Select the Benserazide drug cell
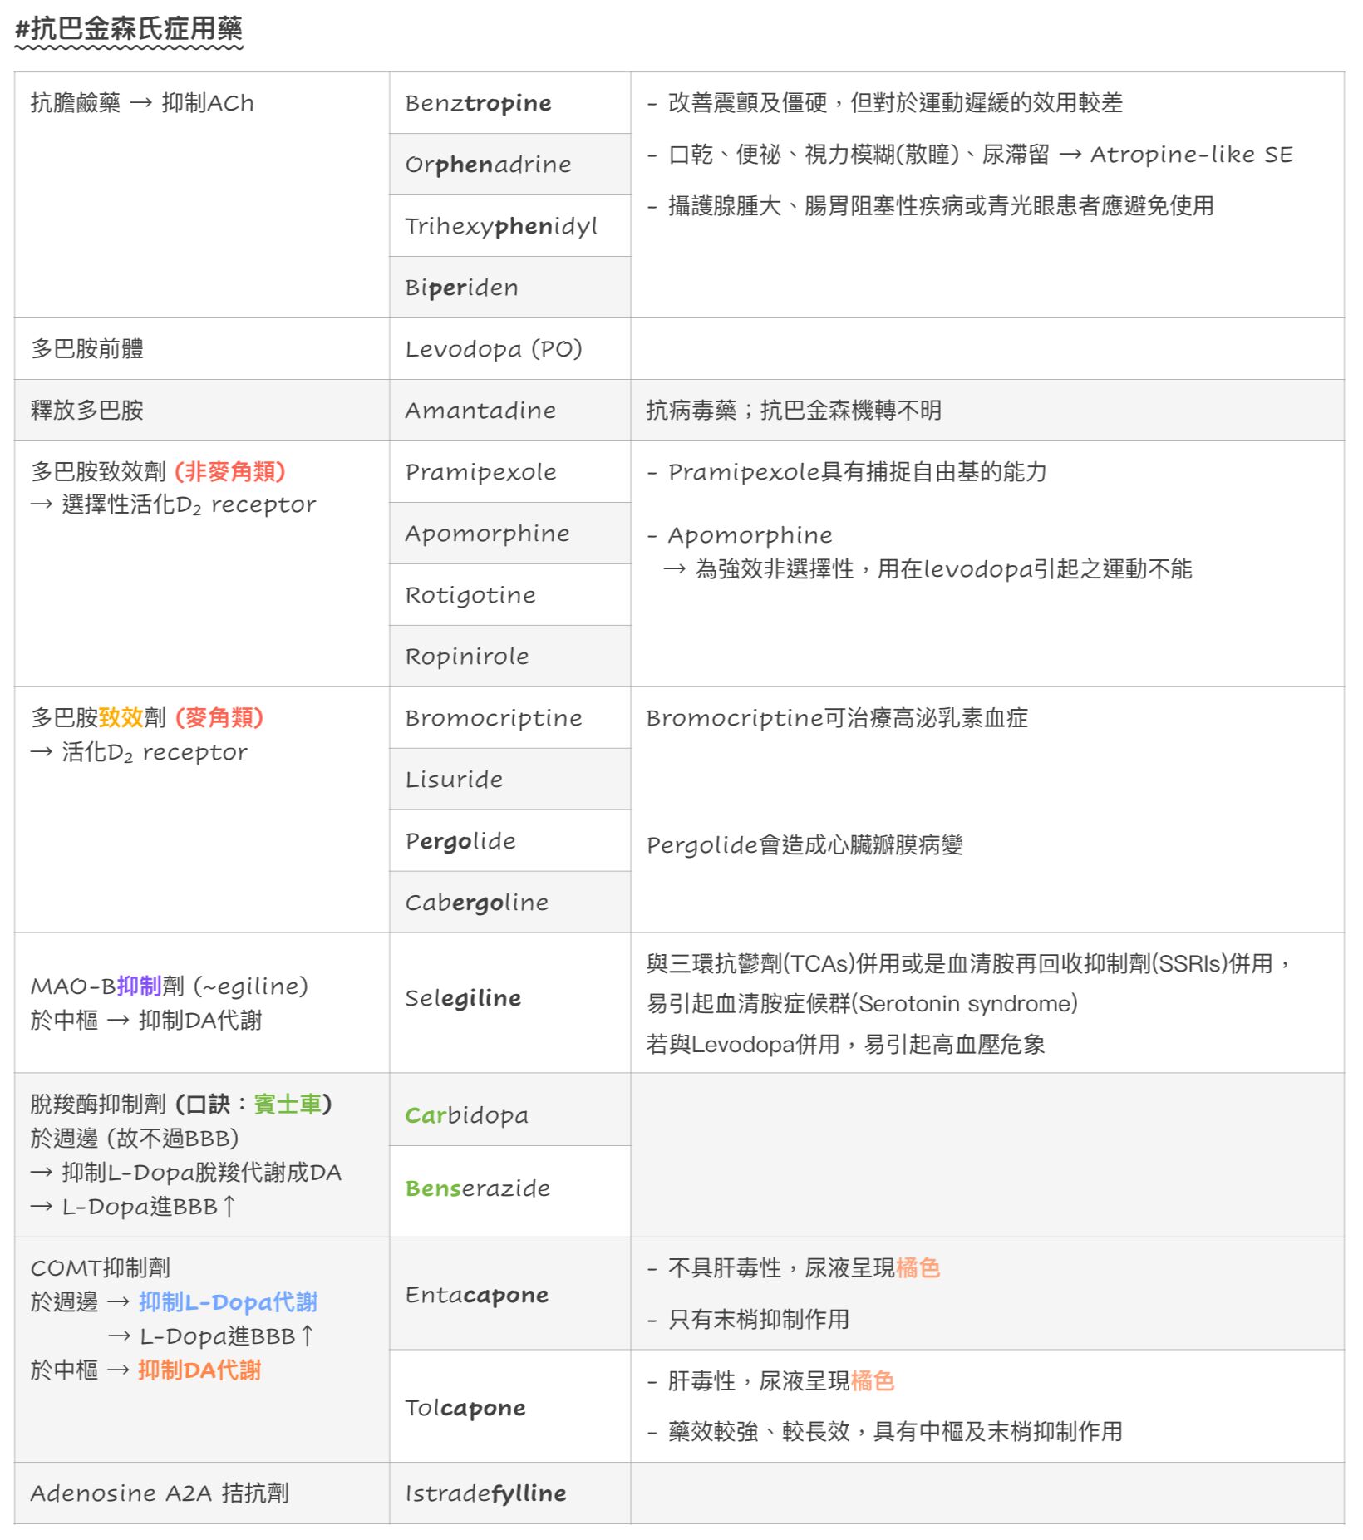This screenshot has height=1540, width=1363. tap(477, 1188)
